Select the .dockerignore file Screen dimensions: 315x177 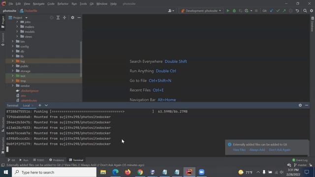30,90
